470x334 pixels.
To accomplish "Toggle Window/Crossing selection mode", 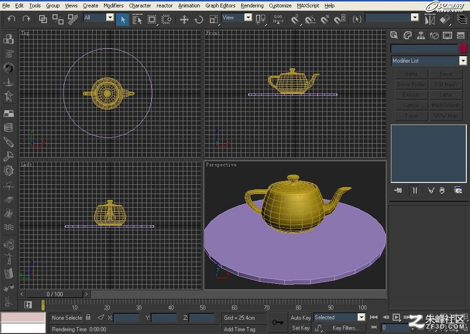I will coord(166,19).
